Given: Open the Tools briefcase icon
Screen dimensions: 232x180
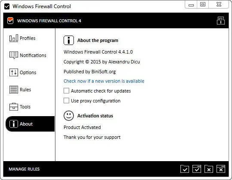Looking at the screenshot, I should [14, 107].
